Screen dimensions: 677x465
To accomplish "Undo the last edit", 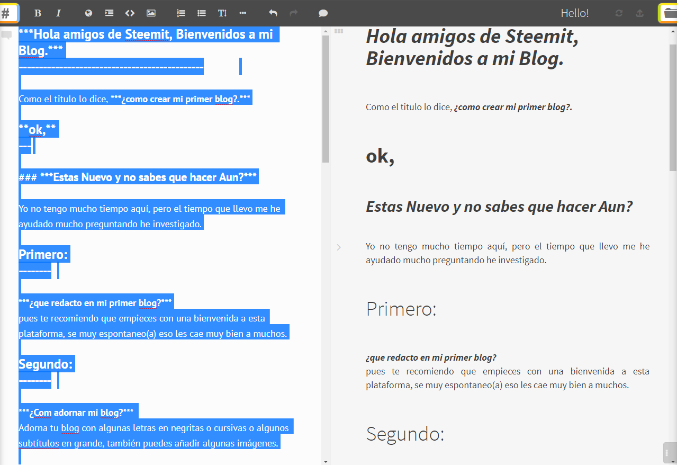I will click(273, 13).
